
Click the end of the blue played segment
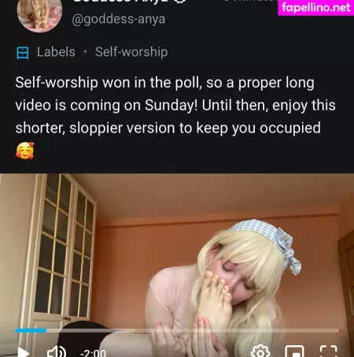click(46, 330)
